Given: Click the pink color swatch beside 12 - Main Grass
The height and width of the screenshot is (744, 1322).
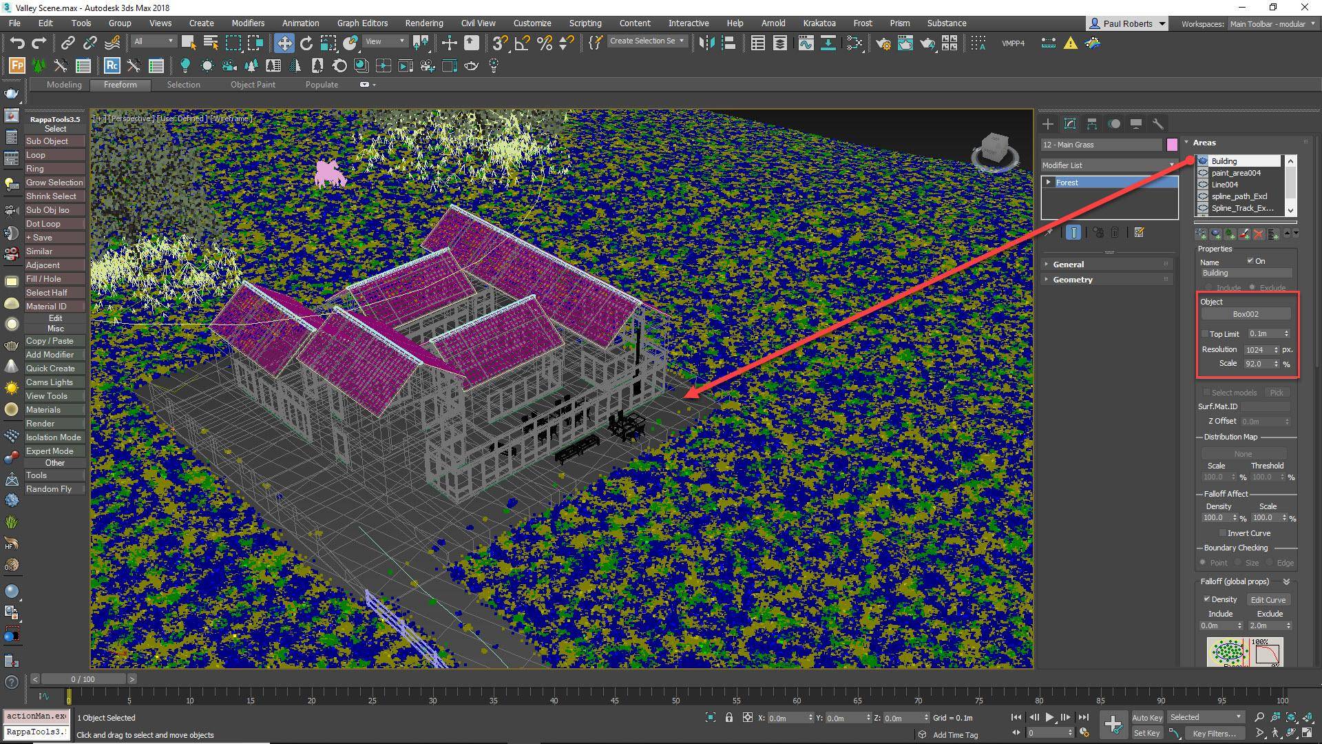Looking at the screenshot, I should click(x=1172, y=145).
